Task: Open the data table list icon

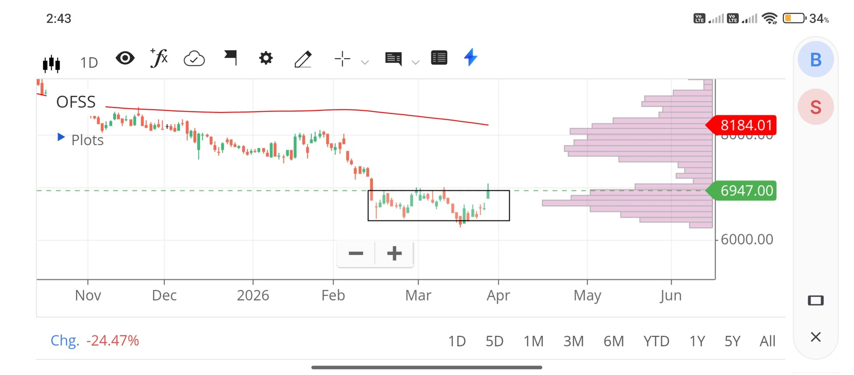Action: coord(439,58)
